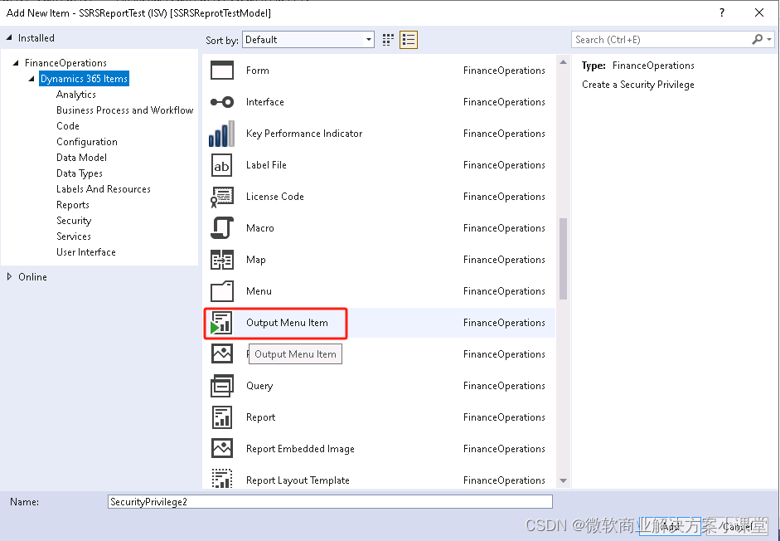Choose the Query template

coord(379,386)
